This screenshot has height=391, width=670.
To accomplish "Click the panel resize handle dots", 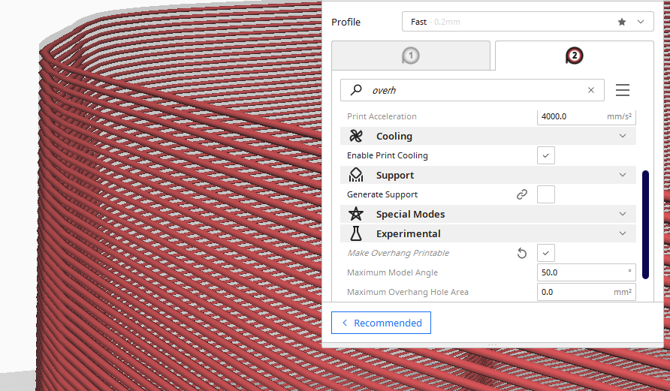I will click(x=492, y=344).
